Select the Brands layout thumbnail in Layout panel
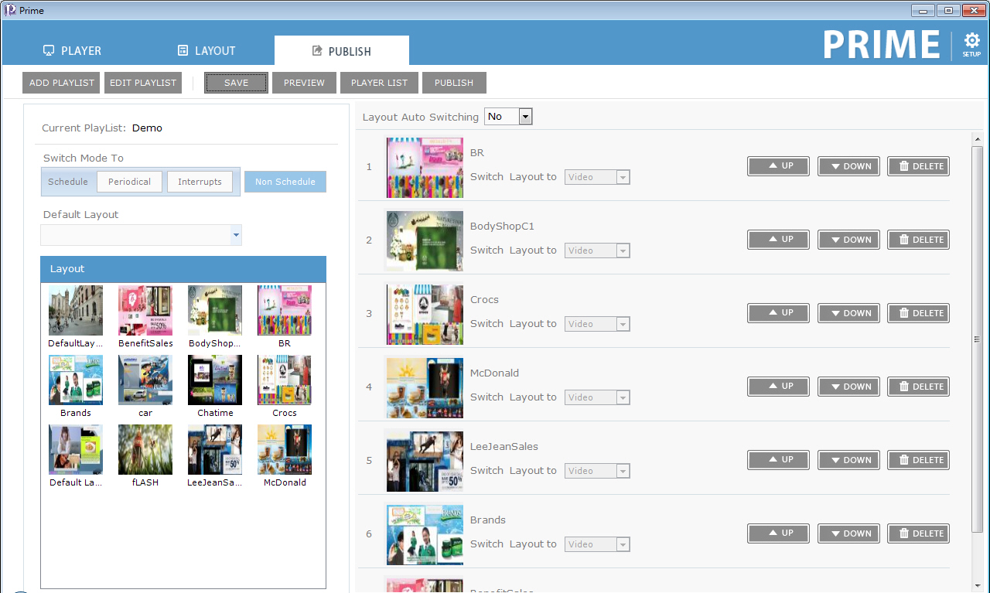This screenshot has height=593, width=990. [76, 380]
